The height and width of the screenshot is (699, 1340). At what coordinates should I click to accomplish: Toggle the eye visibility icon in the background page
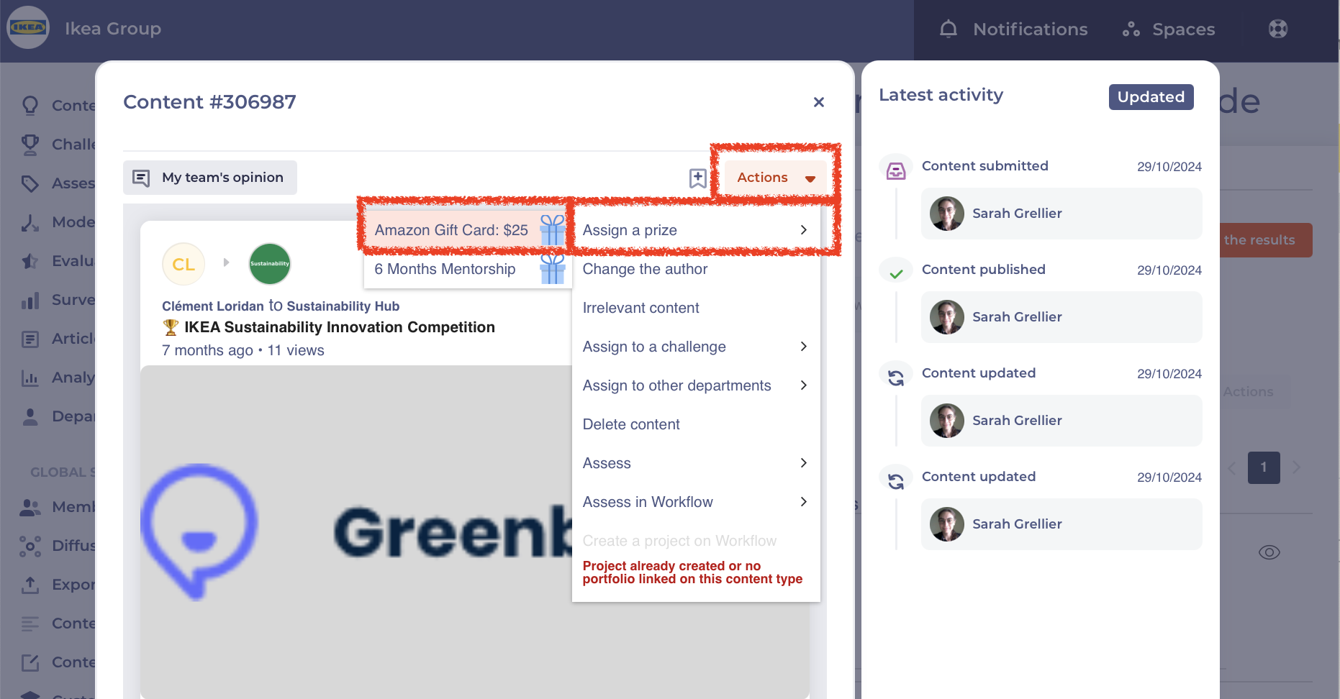click(1269, 552)
